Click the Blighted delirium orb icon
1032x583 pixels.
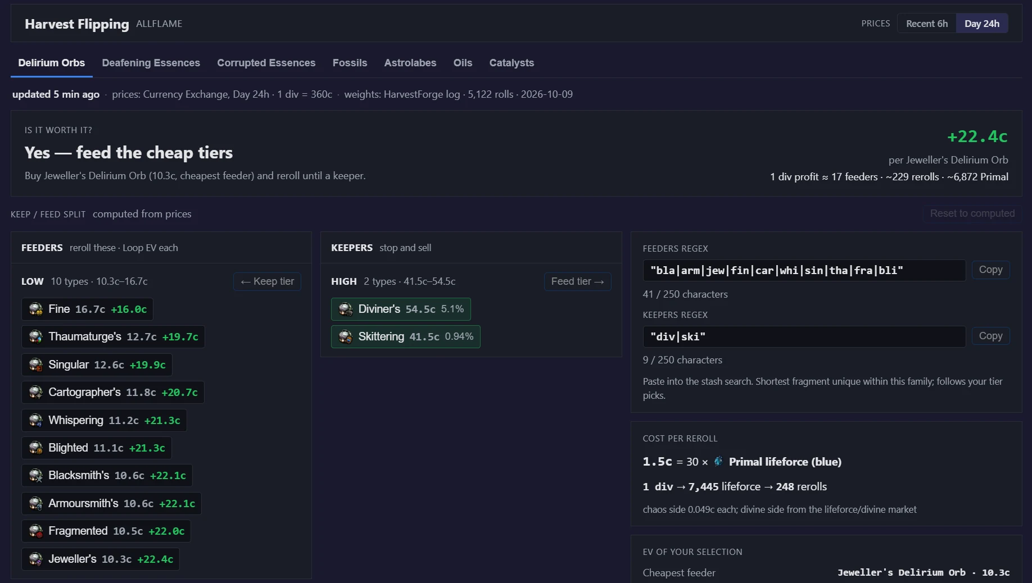(x=36, y=448)
